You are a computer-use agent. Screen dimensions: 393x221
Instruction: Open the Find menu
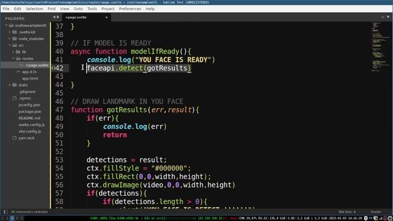52,9
